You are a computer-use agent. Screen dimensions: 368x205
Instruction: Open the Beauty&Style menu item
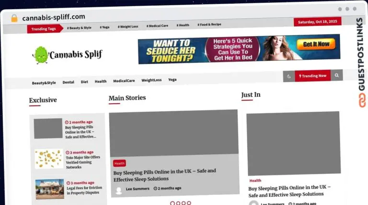coord(44,83)
